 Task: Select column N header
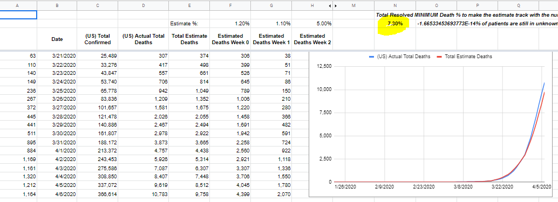click(x=395, y=5)
